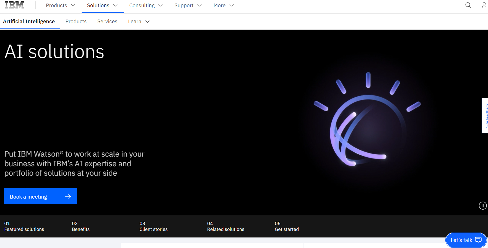Jump to 01 Featured solutions
Screen dimensions: 488x248
click(24, 226)
